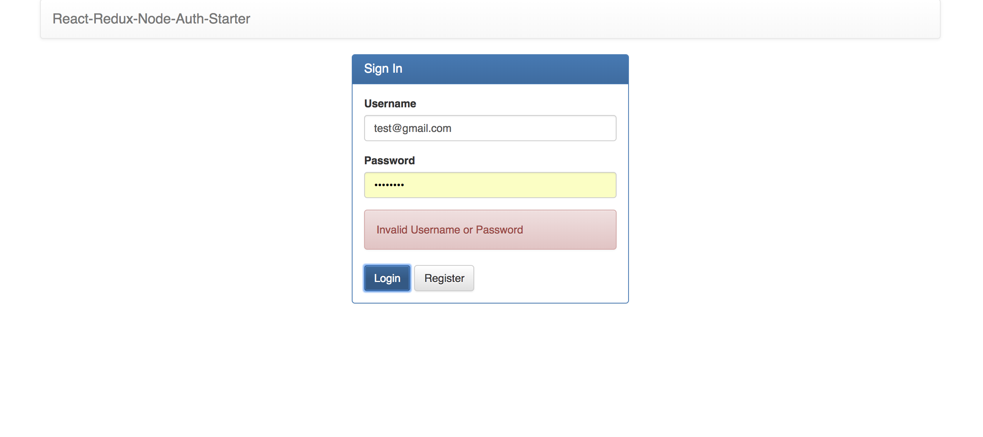The image size is (983, 437).
Task: Submit the sign-in form via Login
Action: [x=387, y=278]
